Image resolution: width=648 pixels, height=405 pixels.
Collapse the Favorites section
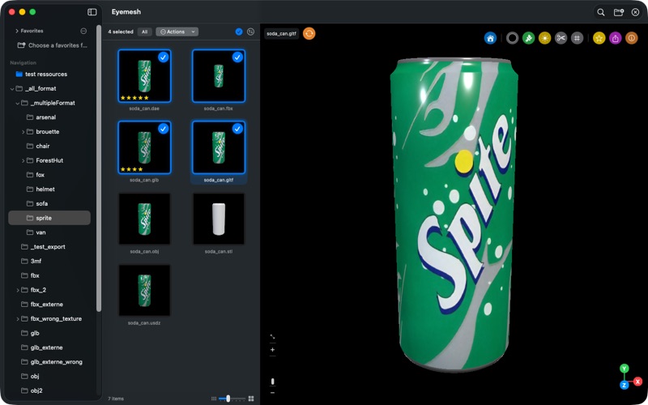tap(16, 31)
